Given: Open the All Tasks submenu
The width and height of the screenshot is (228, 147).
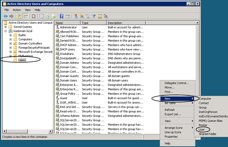Looking at the screenshot, I should tap(177, 103).
